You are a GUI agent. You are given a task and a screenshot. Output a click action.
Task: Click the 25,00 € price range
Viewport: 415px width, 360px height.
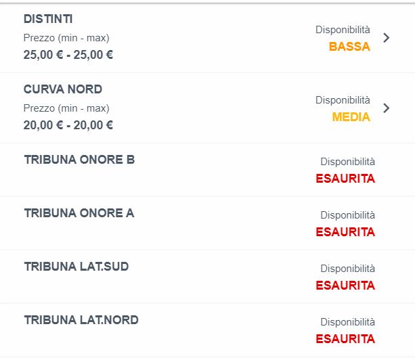(x=68, y=55)
